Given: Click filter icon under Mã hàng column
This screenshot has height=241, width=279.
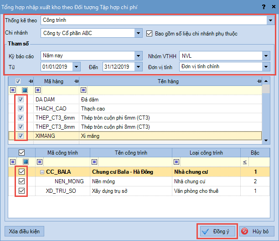Looking at the screenshot, I should (x=38, y=90).
